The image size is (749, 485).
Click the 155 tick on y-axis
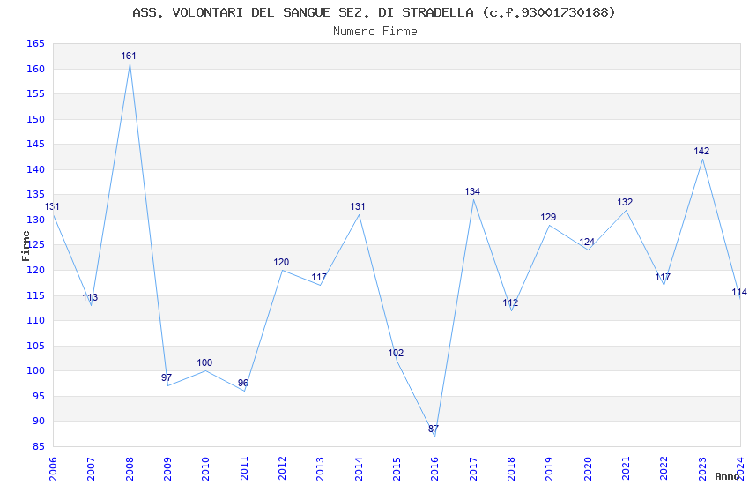[35, 93]
